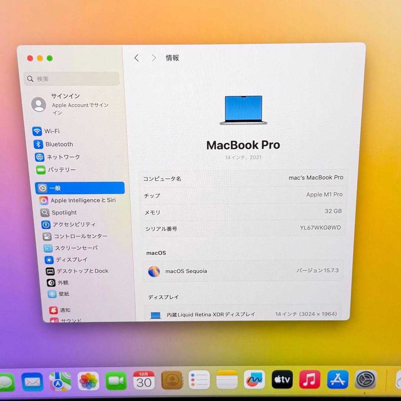Open バッテリー settings in sidebar

(56, 170)
